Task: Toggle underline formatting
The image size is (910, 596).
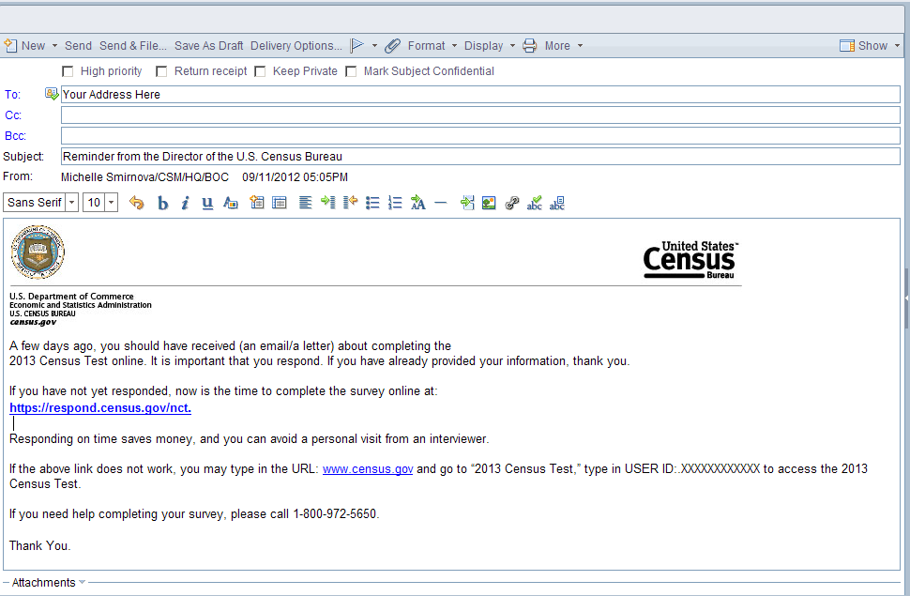Action: 207,203
